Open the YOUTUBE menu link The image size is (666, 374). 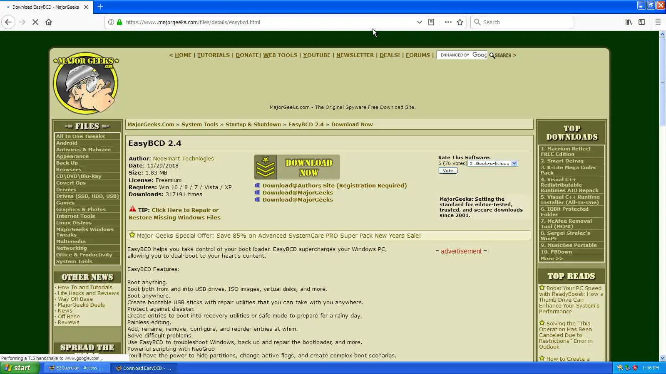click(x=317, y=55)
